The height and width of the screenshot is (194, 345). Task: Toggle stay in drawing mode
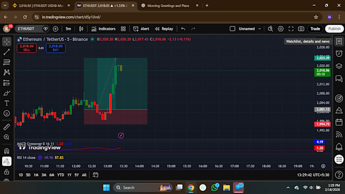(7, 161)
